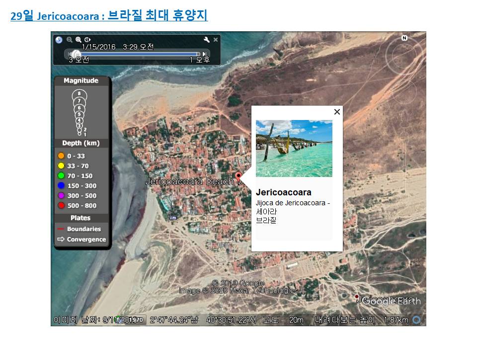Select the Jericoacoara Beach map label
This screenshot has width=477, height=357.
point(189,181)
